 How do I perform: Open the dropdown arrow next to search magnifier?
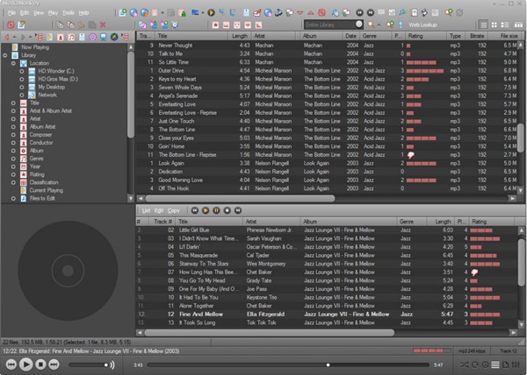379,25
